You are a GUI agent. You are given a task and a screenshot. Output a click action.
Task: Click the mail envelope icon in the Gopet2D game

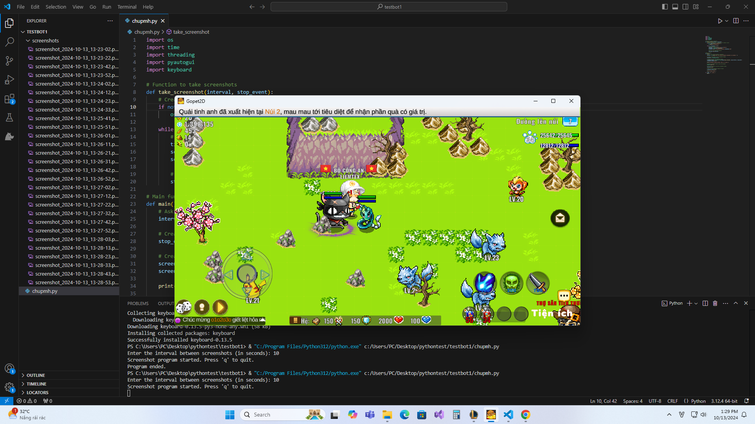click(560, 218)
